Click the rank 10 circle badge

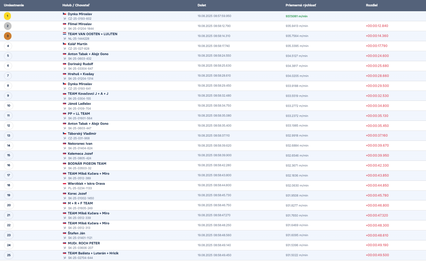coord(9,106)
